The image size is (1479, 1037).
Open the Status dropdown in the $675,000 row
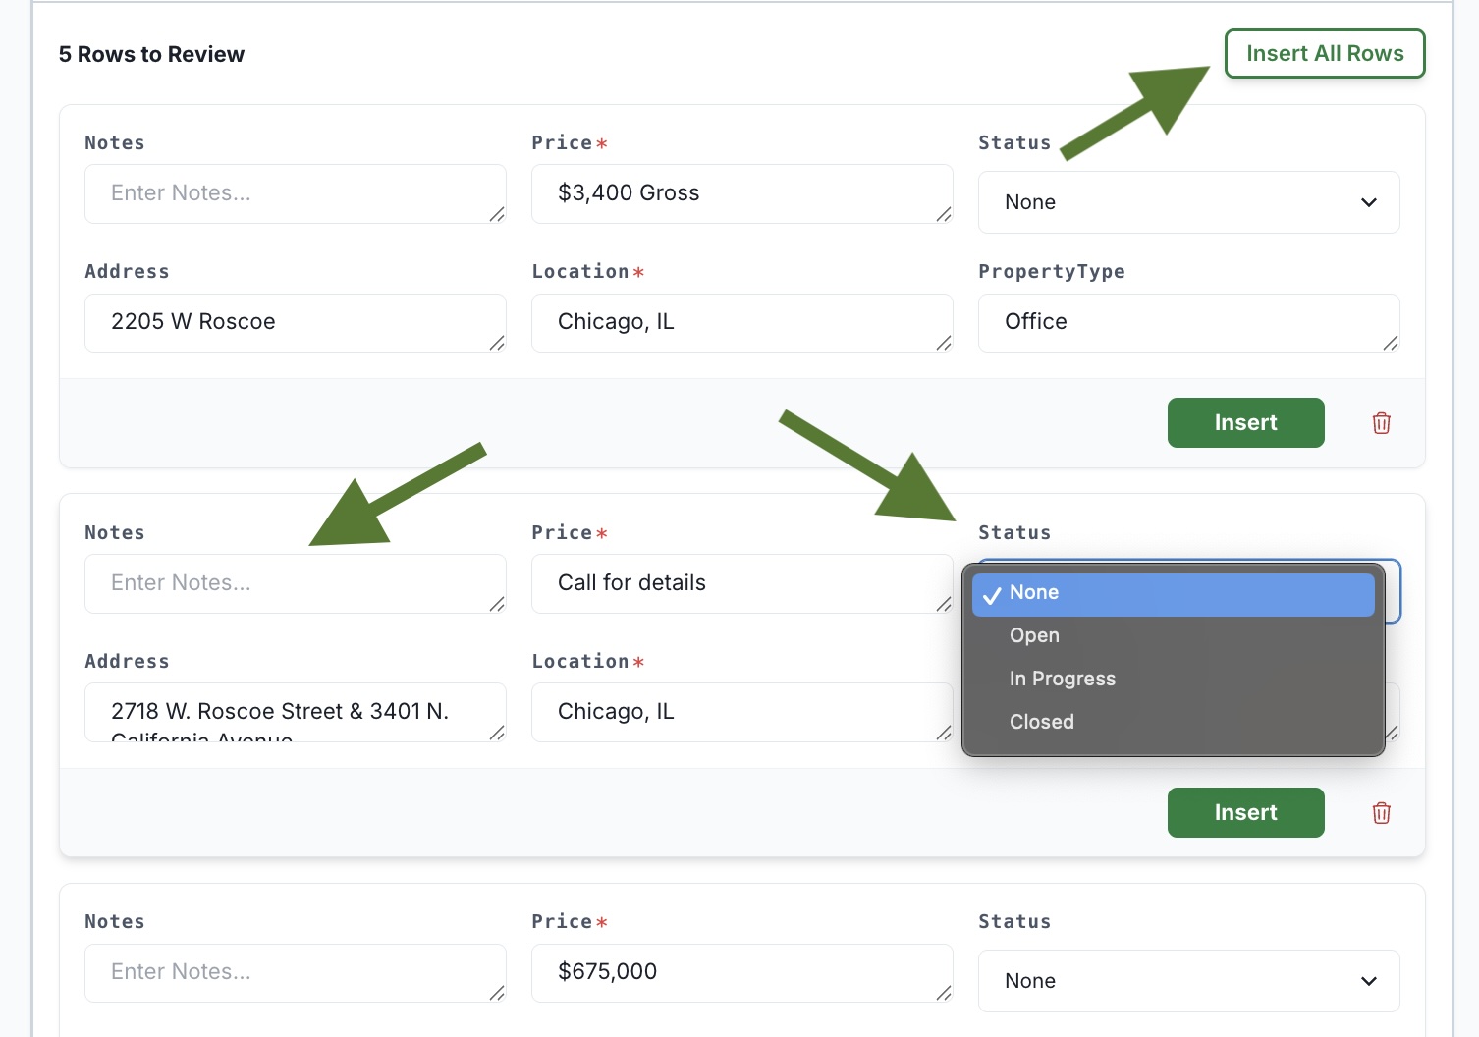[x=1188, y=981]
